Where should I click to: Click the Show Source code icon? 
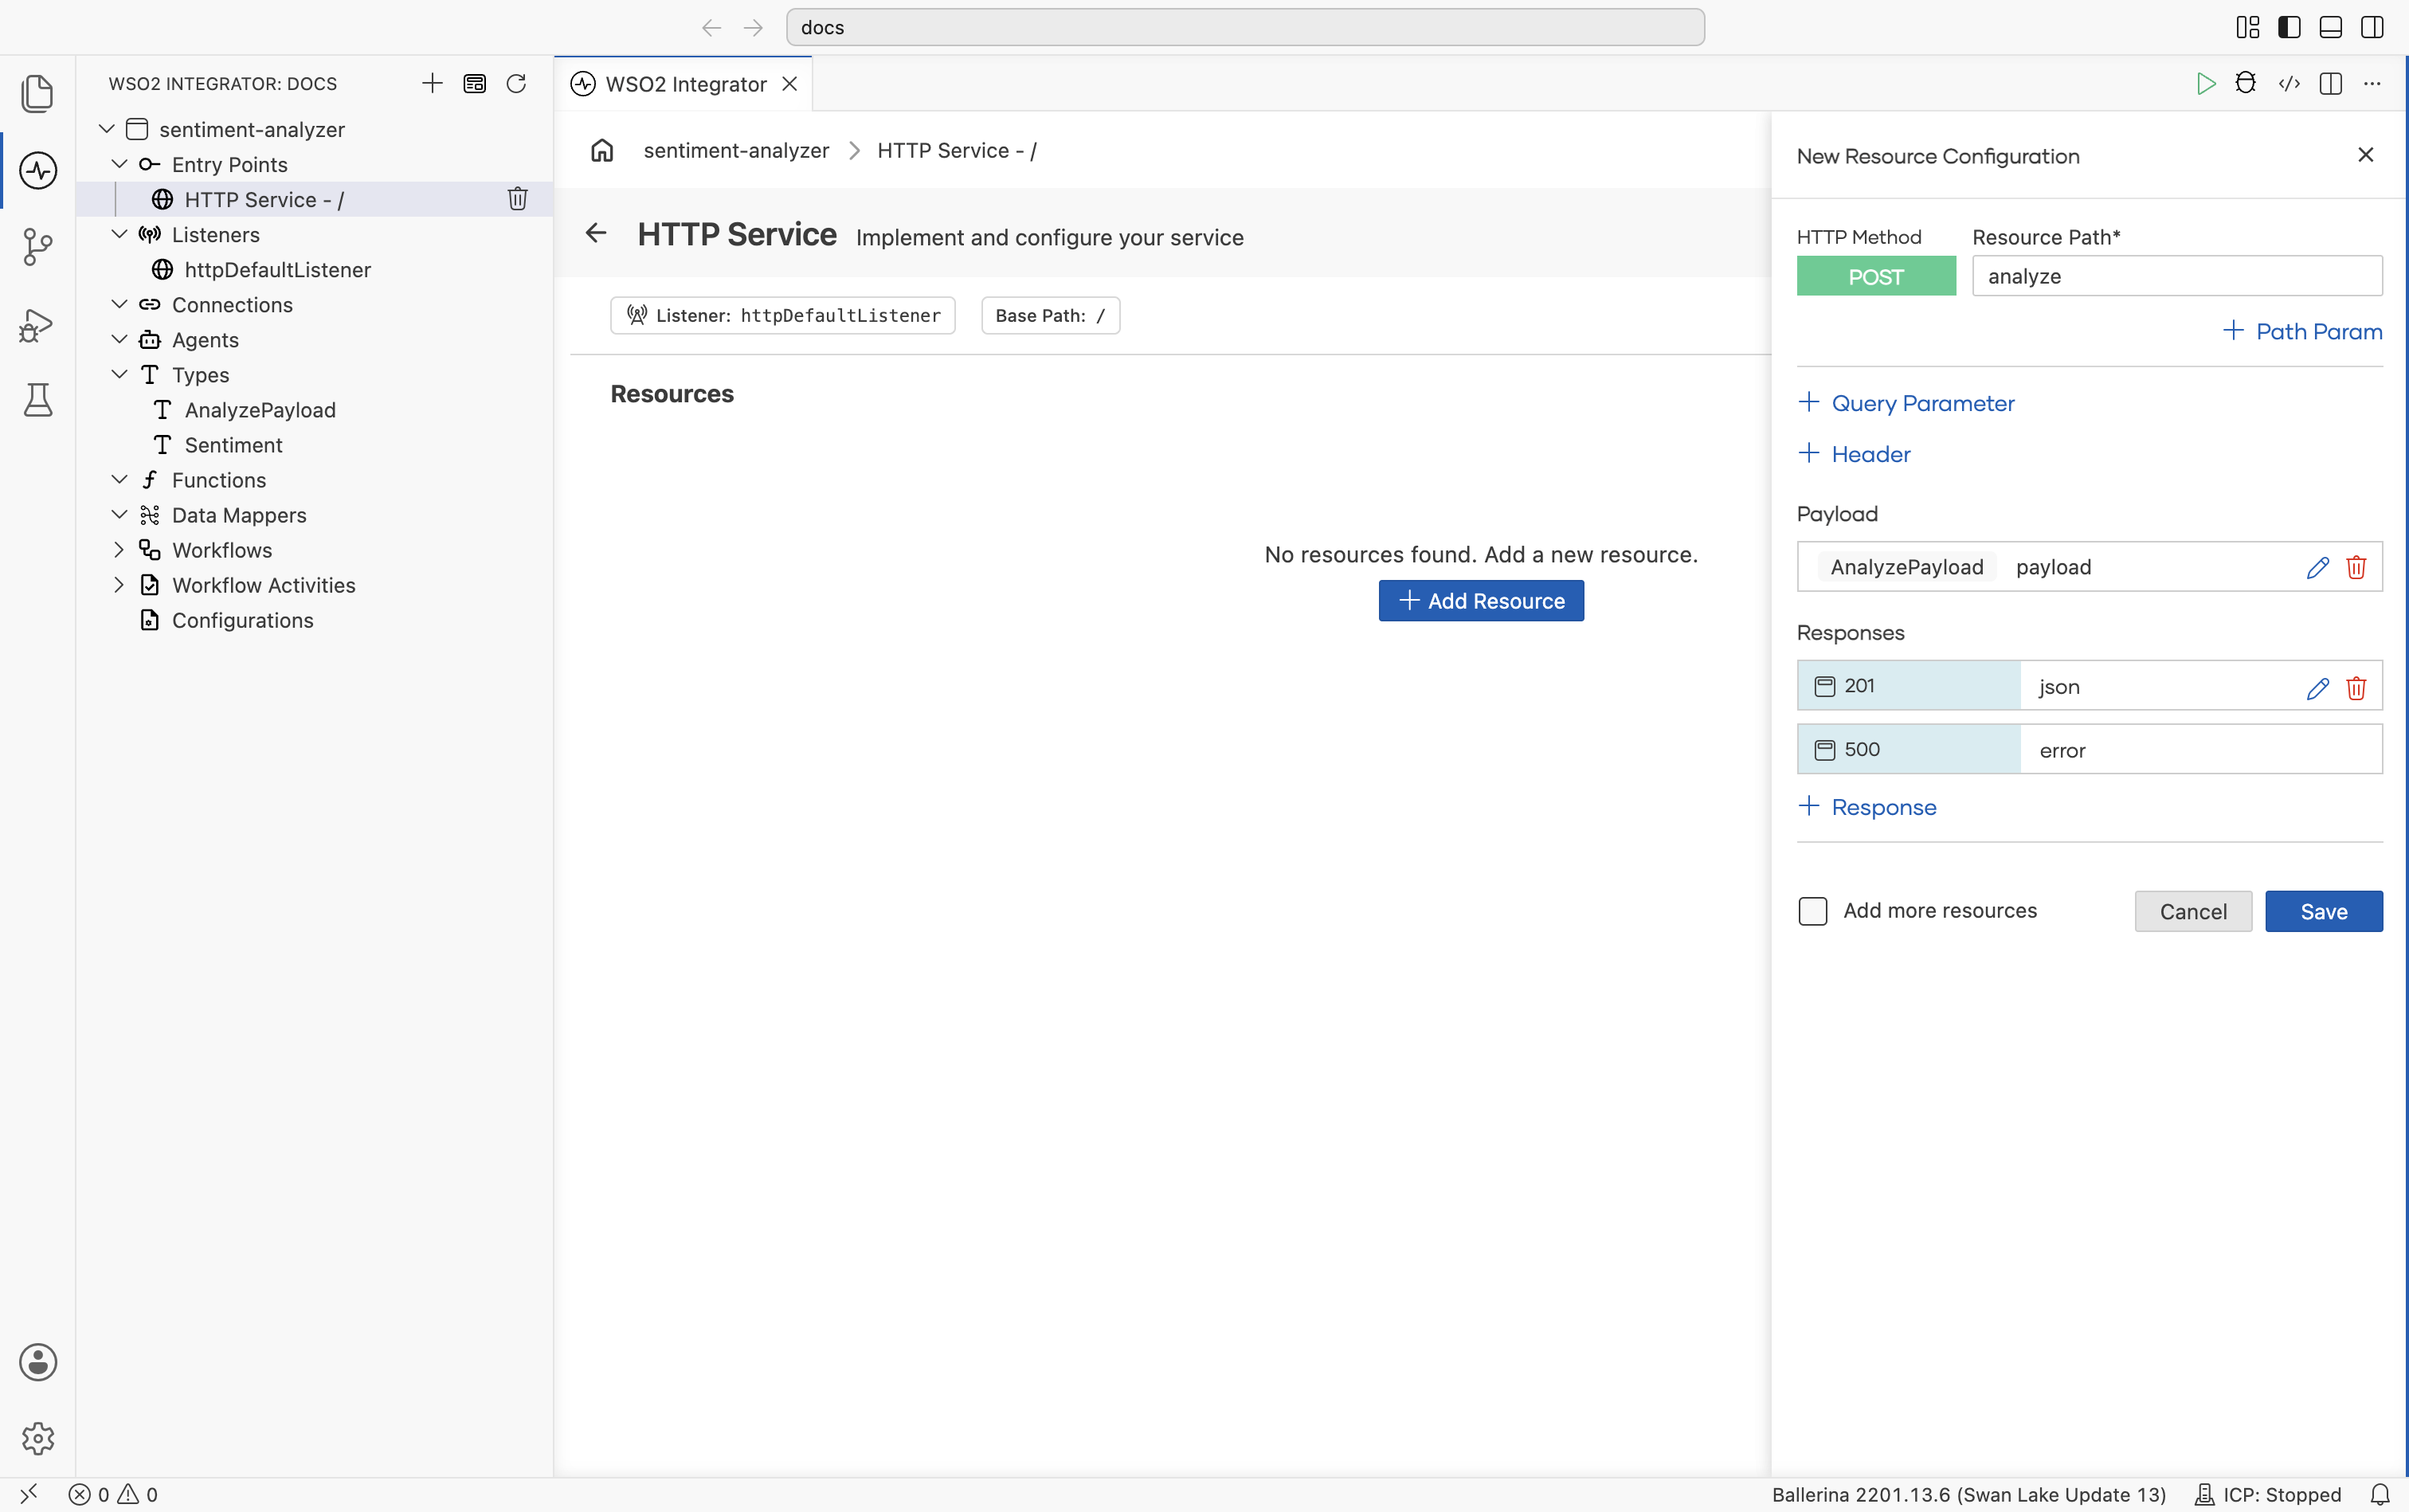pyautogui.click(x=2289, y=83)
